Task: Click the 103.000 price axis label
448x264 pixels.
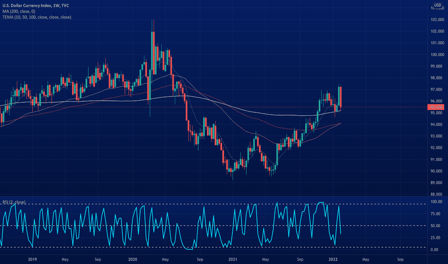Action: [437, 20]
